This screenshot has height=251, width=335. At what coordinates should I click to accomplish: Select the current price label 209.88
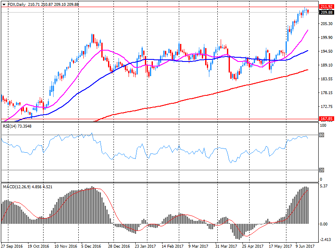(x=327, y=13)
